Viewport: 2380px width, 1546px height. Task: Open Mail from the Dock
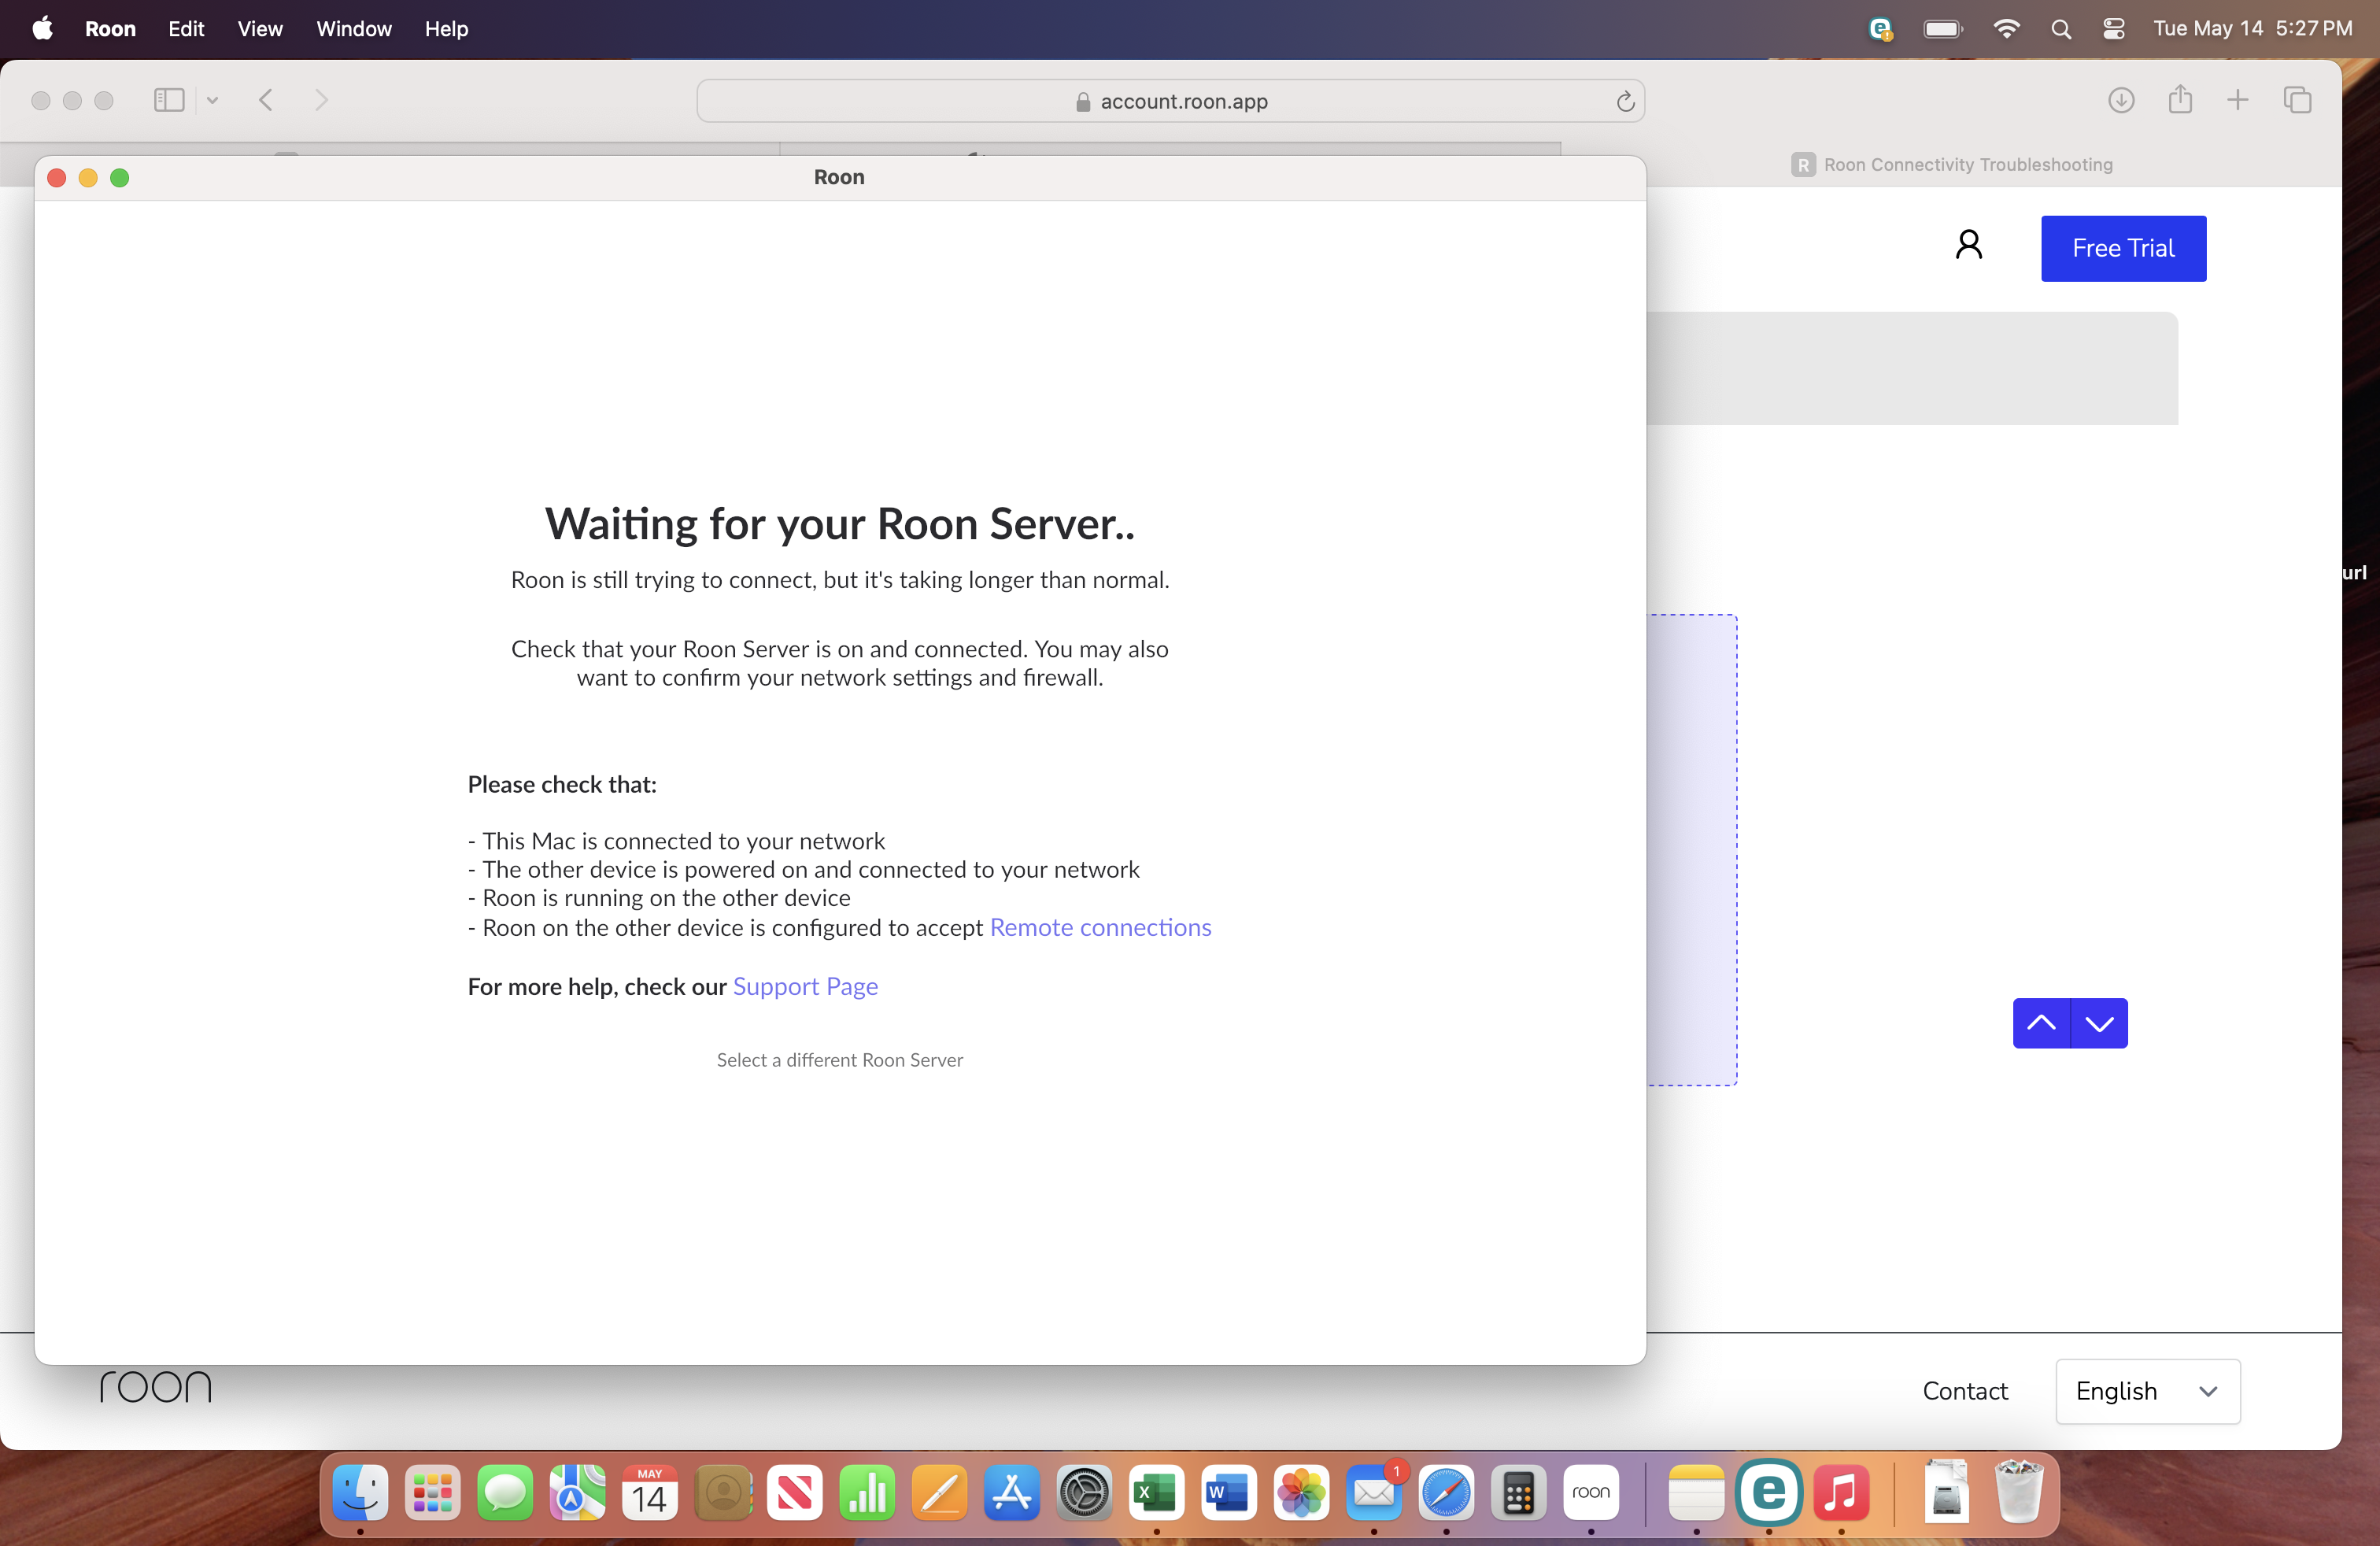[x=1374, y=1493]
